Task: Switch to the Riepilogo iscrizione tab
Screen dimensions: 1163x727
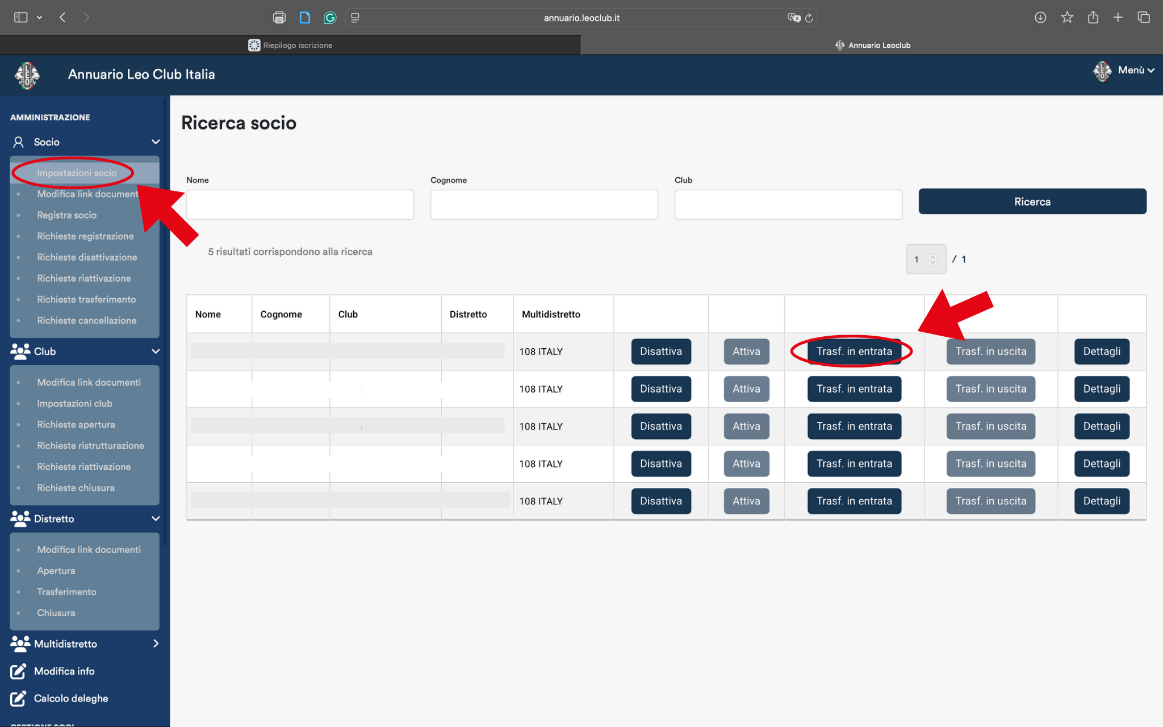Action: [x=290, y=45]
